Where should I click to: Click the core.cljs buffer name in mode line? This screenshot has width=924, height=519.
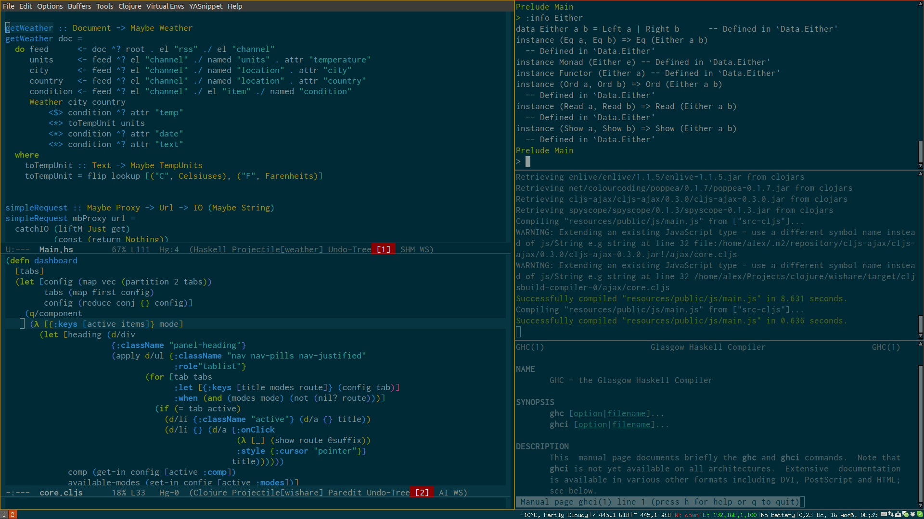pos(61,493)
